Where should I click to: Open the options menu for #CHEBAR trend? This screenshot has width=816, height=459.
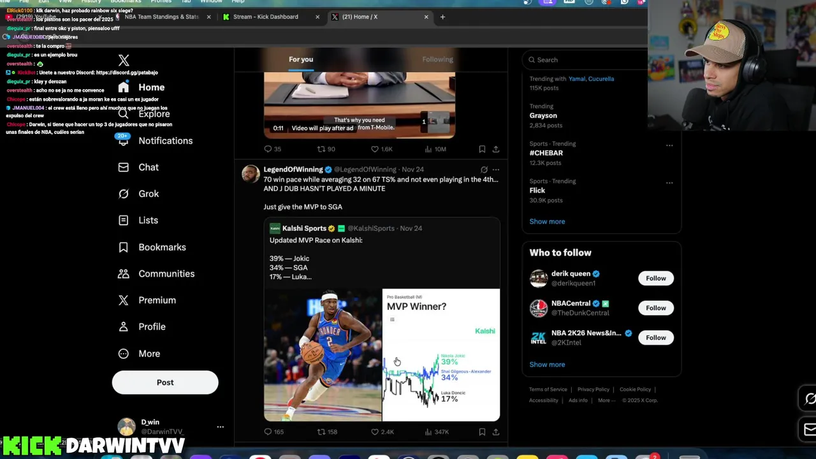click(669, 145)
